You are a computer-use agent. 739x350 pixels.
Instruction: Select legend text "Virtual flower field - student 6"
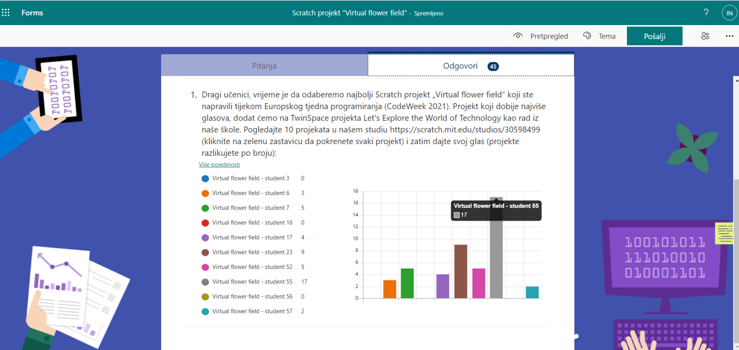[x=250, y=193]
